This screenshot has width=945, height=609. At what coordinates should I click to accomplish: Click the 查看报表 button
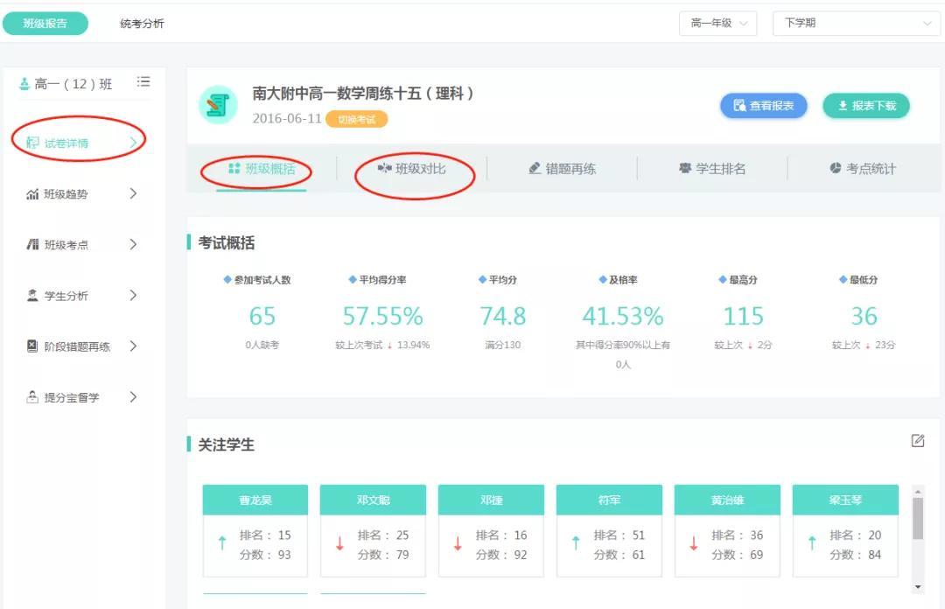pyautogui.click(x=763, y=106)
